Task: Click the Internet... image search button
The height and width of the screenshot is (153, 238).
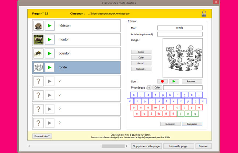Action: [141, 63]
